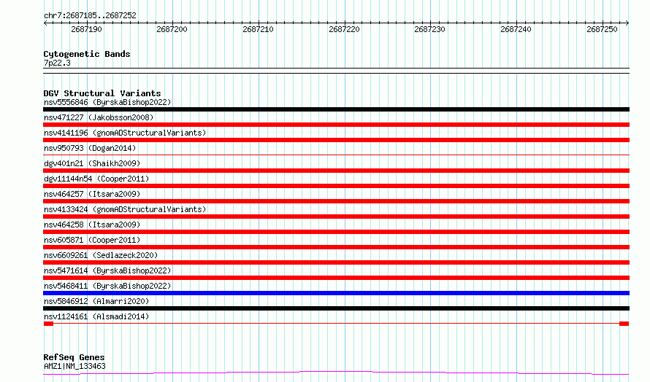Open dgv401n21 (Shaikh2009) variant details
Viewport: 650px width, 382px height.
point(92,163)
